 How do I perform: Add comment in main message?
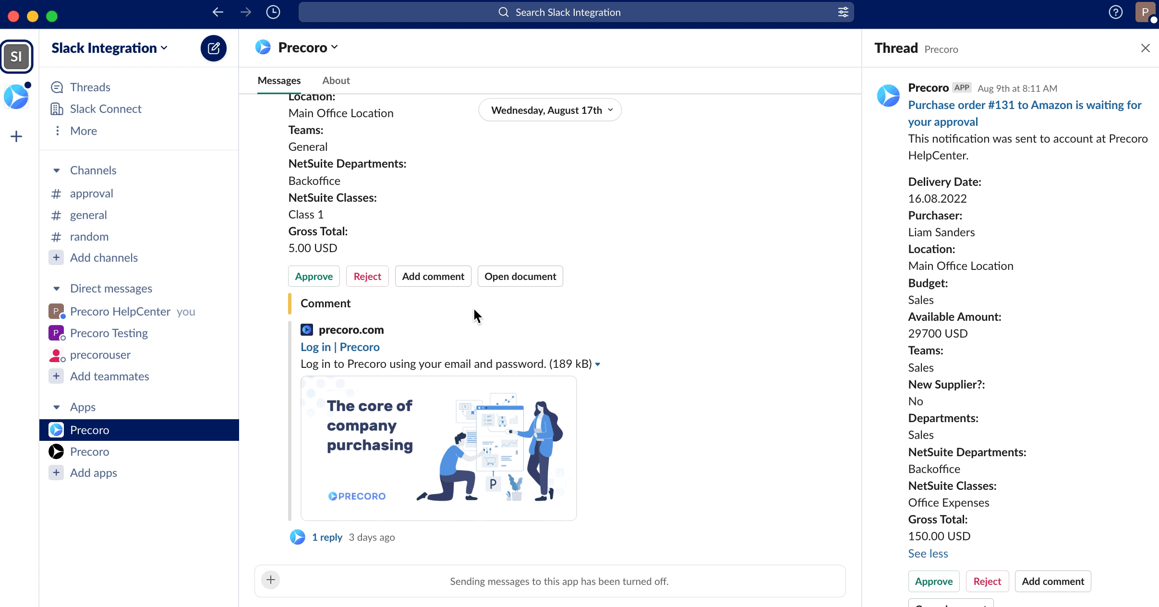pyautogui.click(x=433, y=277)
